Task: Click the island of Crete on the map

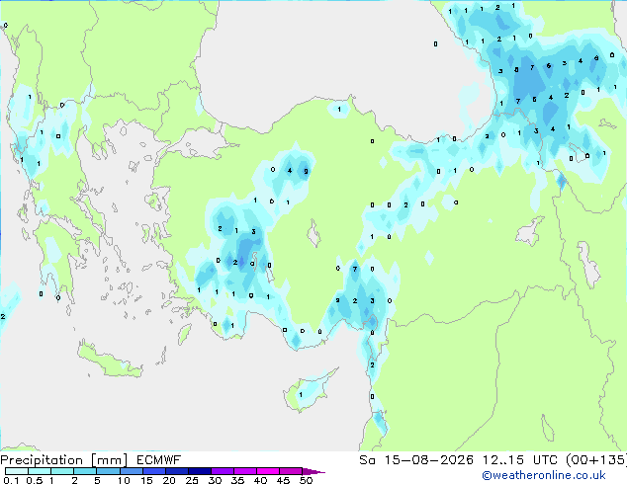Action: pos(110,361)
